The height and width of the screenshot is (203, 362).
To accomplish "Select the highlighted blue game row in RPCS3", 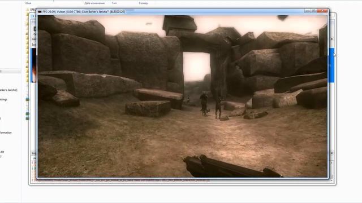I will point(331,65).
